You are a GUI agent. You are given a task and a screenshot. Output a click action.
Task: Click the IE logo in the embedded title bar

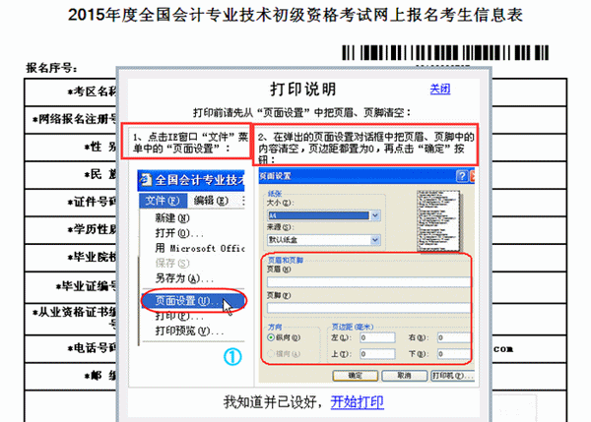pyautogui.click(x=146, y=181)
